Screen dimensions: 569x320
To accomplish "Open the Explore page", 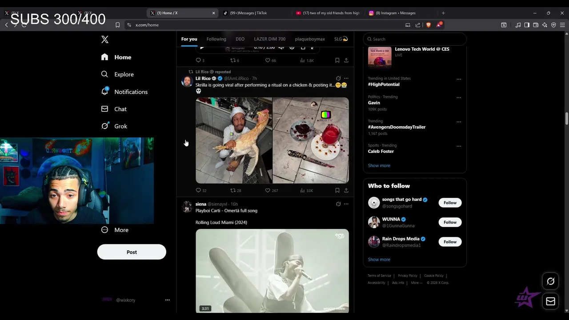I will (118, 74).
